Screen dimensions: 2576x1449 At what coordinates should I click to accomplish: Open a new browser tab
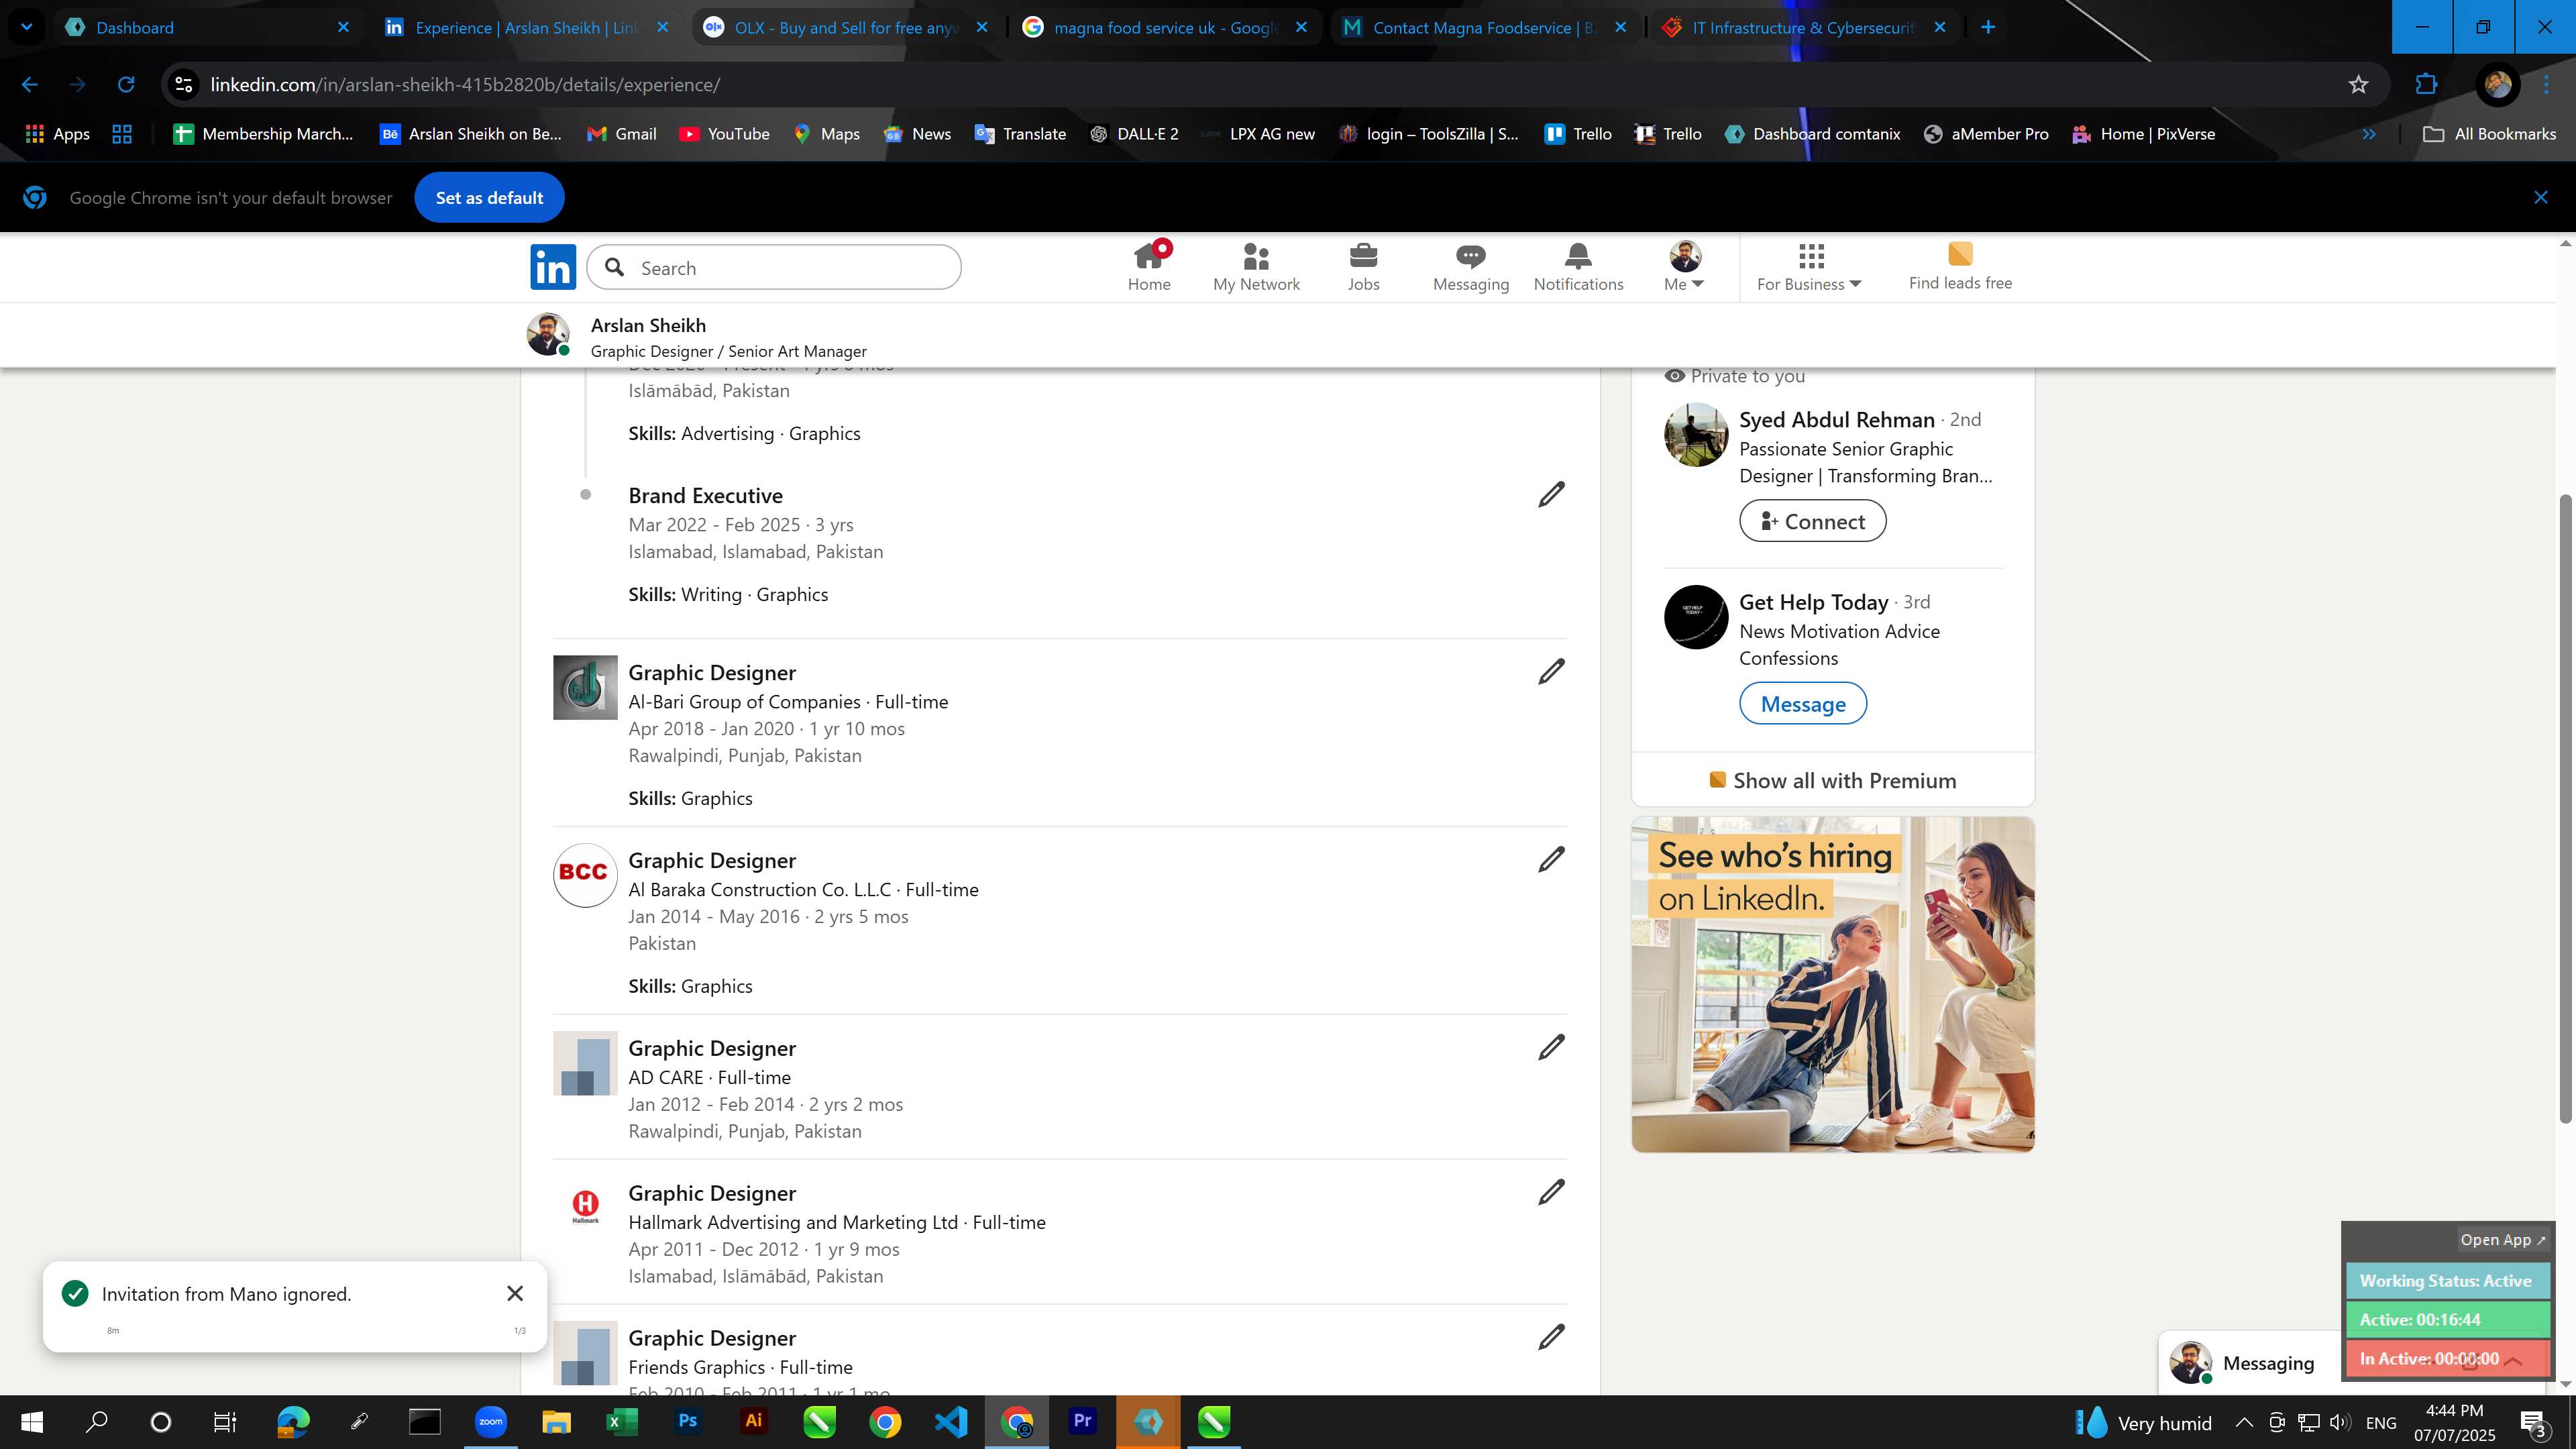coord(1988,27)
